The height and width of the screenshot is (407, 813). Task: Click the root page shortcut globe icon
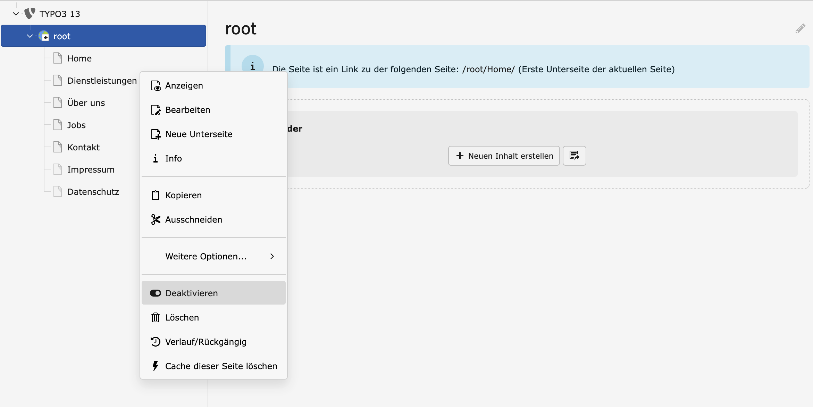coord(44,36)
